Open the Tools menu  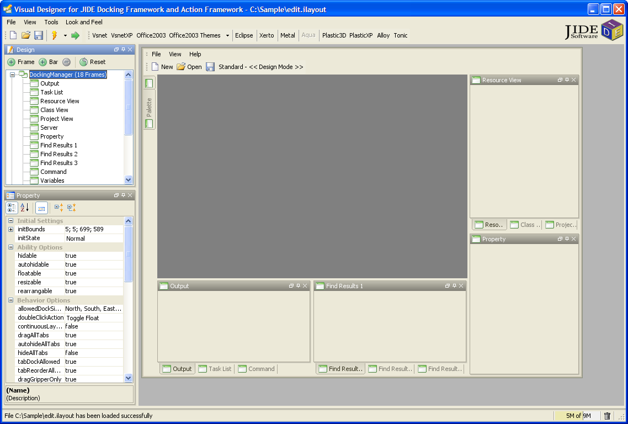click(51, 22)
